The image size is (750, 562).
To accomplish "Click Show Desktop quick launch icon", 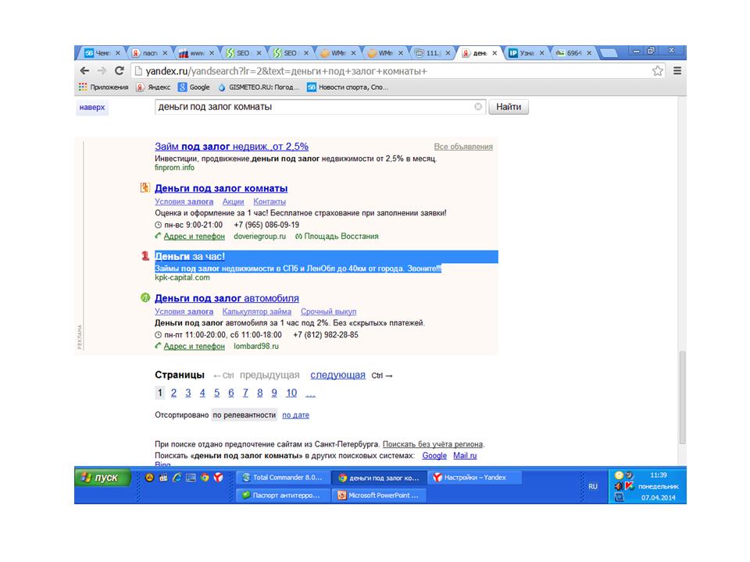I will pyautogui.click(x=191, y=478).
